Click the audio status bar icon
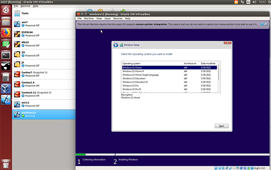This screenshot has height=170, width=271. pos(223,168)
